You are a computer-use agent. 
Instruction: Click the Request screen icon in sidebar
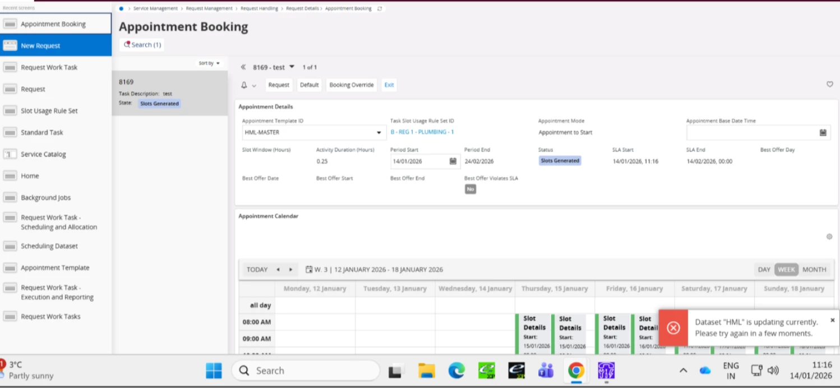point(10,89)
